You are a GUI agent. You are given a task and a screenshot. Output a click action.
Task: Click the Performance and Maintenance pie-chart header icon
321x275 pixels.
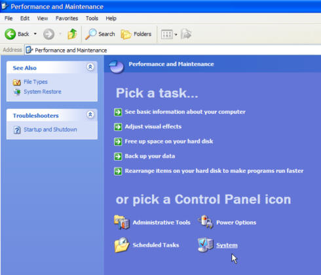117,66
